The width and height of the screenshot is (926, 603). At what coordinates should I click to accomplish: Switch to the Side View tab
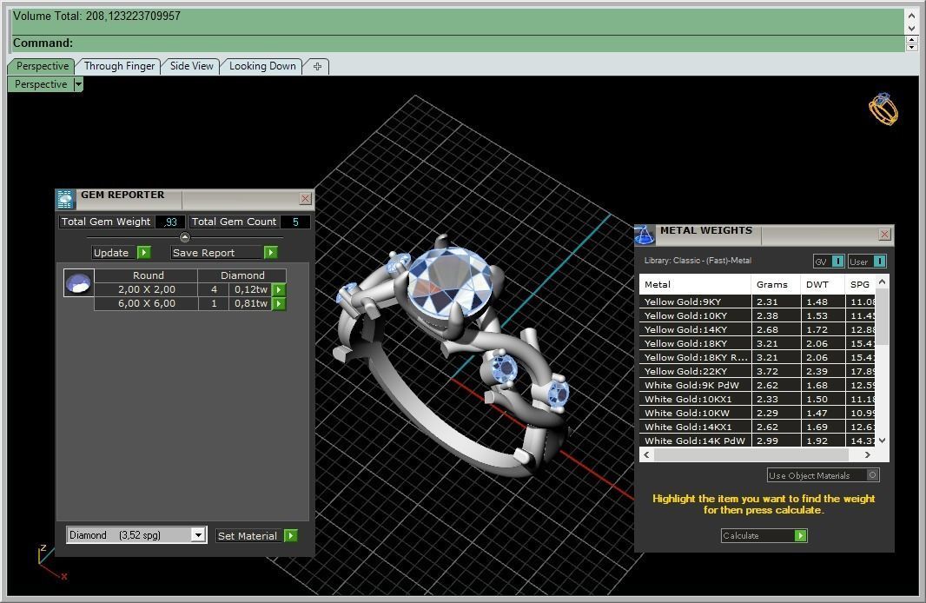point(191,66)
